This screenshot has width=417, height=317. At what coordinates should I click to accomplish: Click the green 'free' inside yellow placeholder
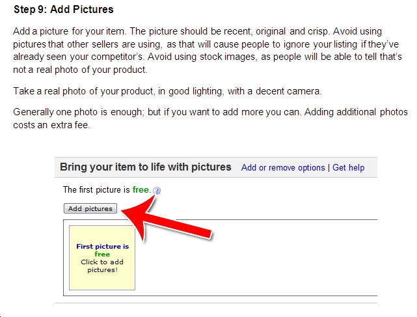pos(102,254)
